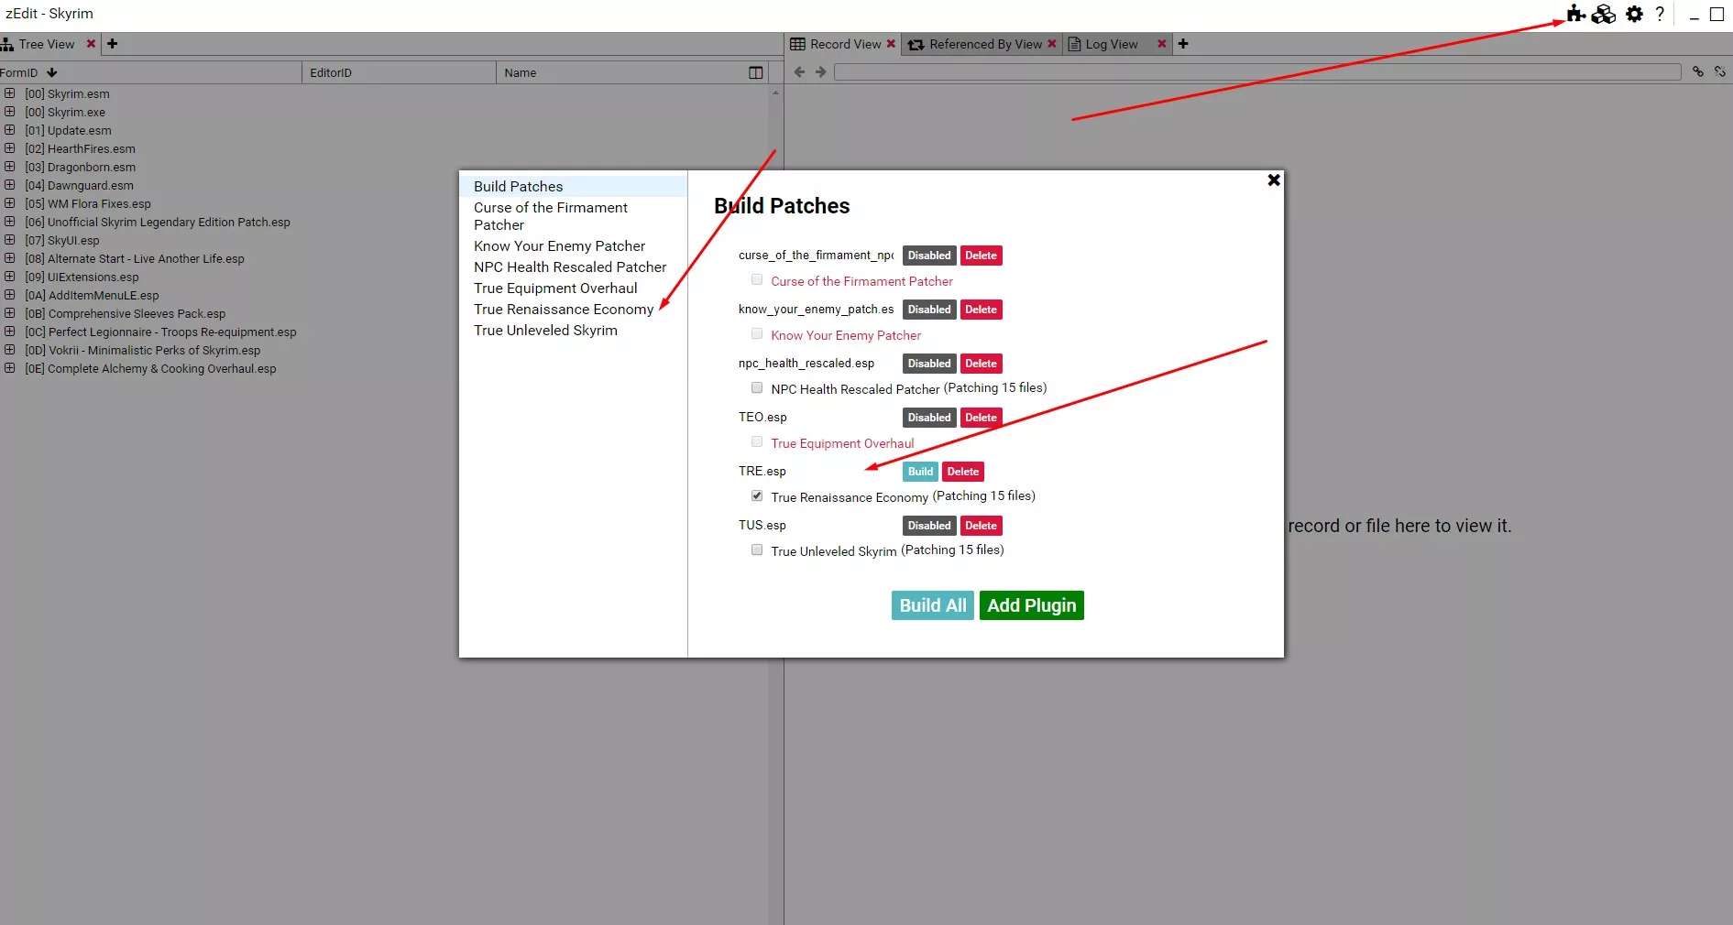Go back in record view history

click(x=799, y=71)
